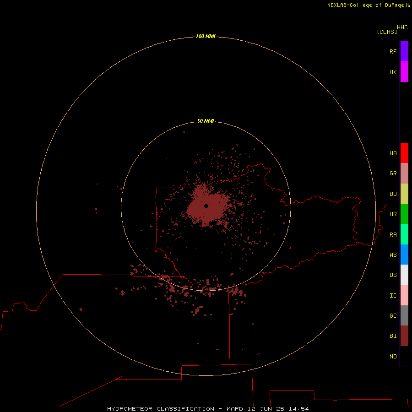
Task: Click the UK legend label
Action: click(x=393, y=72)
